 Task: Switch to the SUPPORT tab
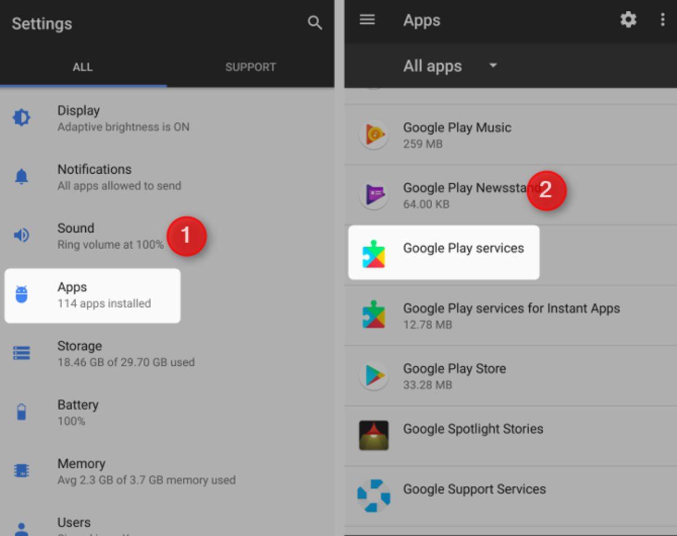[250, 67]
